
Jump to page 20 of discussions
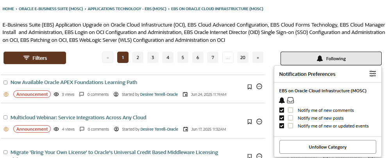coord(243,57)
